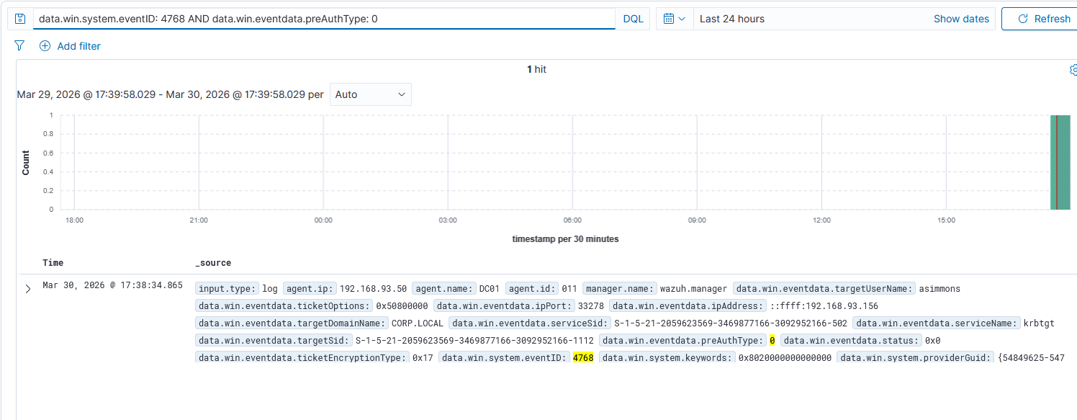Click the highlighted 4768 event ID value

click(583, 357)
